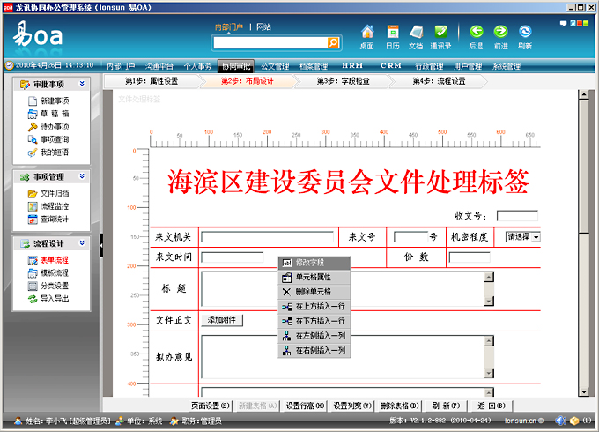Click main page scrollbar up arrow
The image size is (599, 432).
pos(584,94)
